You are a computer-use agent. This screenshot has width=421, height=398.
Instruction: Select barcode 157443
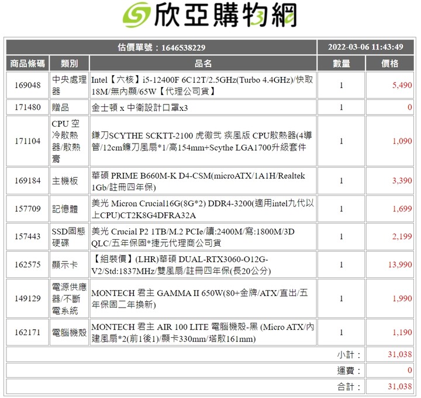(27, 236)
